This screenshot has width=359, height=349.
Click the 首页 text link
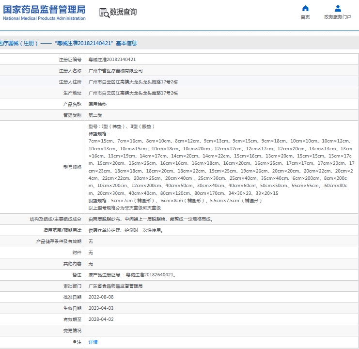coord(305,17)
